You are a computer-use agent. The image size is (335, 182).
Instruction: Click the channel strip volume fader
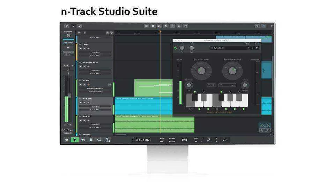[x=69, y=96]
